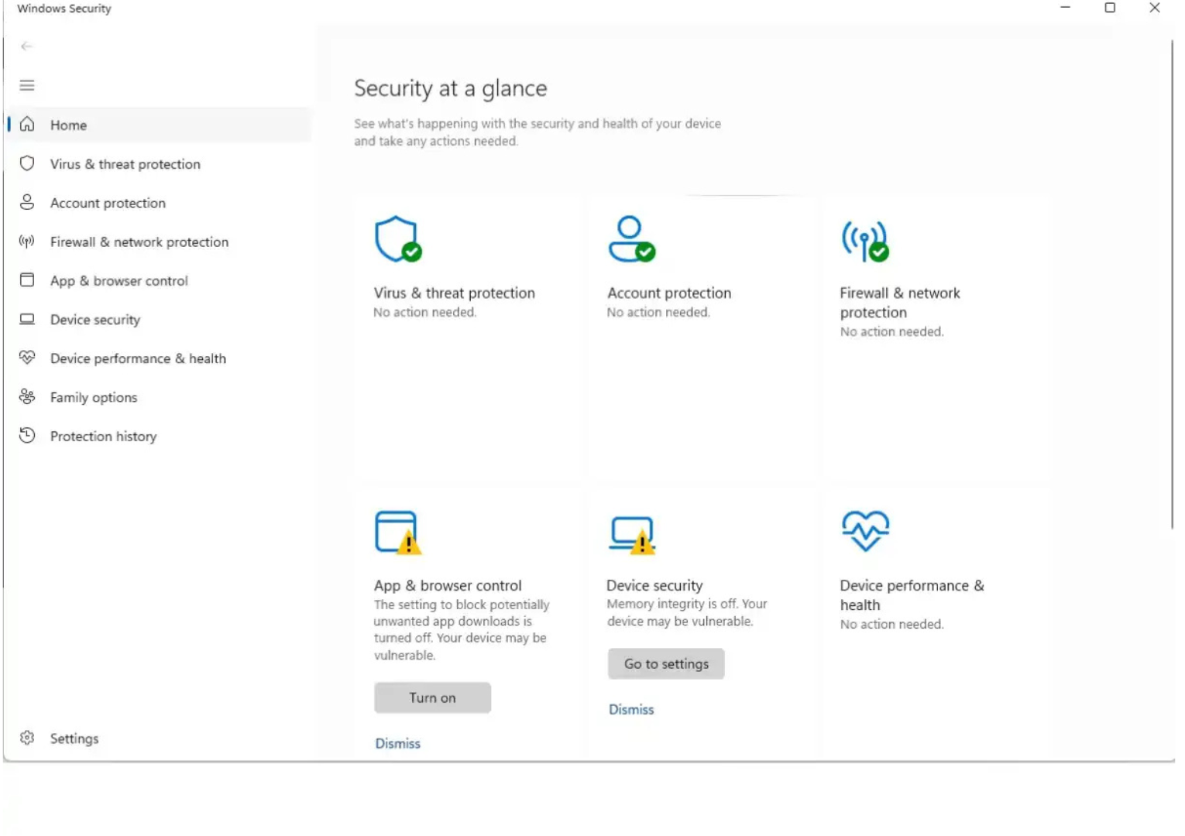Click the Protection history clock icon
Image resolution: width=1185 pixels, height=836 pixels.
coord(26,435)
